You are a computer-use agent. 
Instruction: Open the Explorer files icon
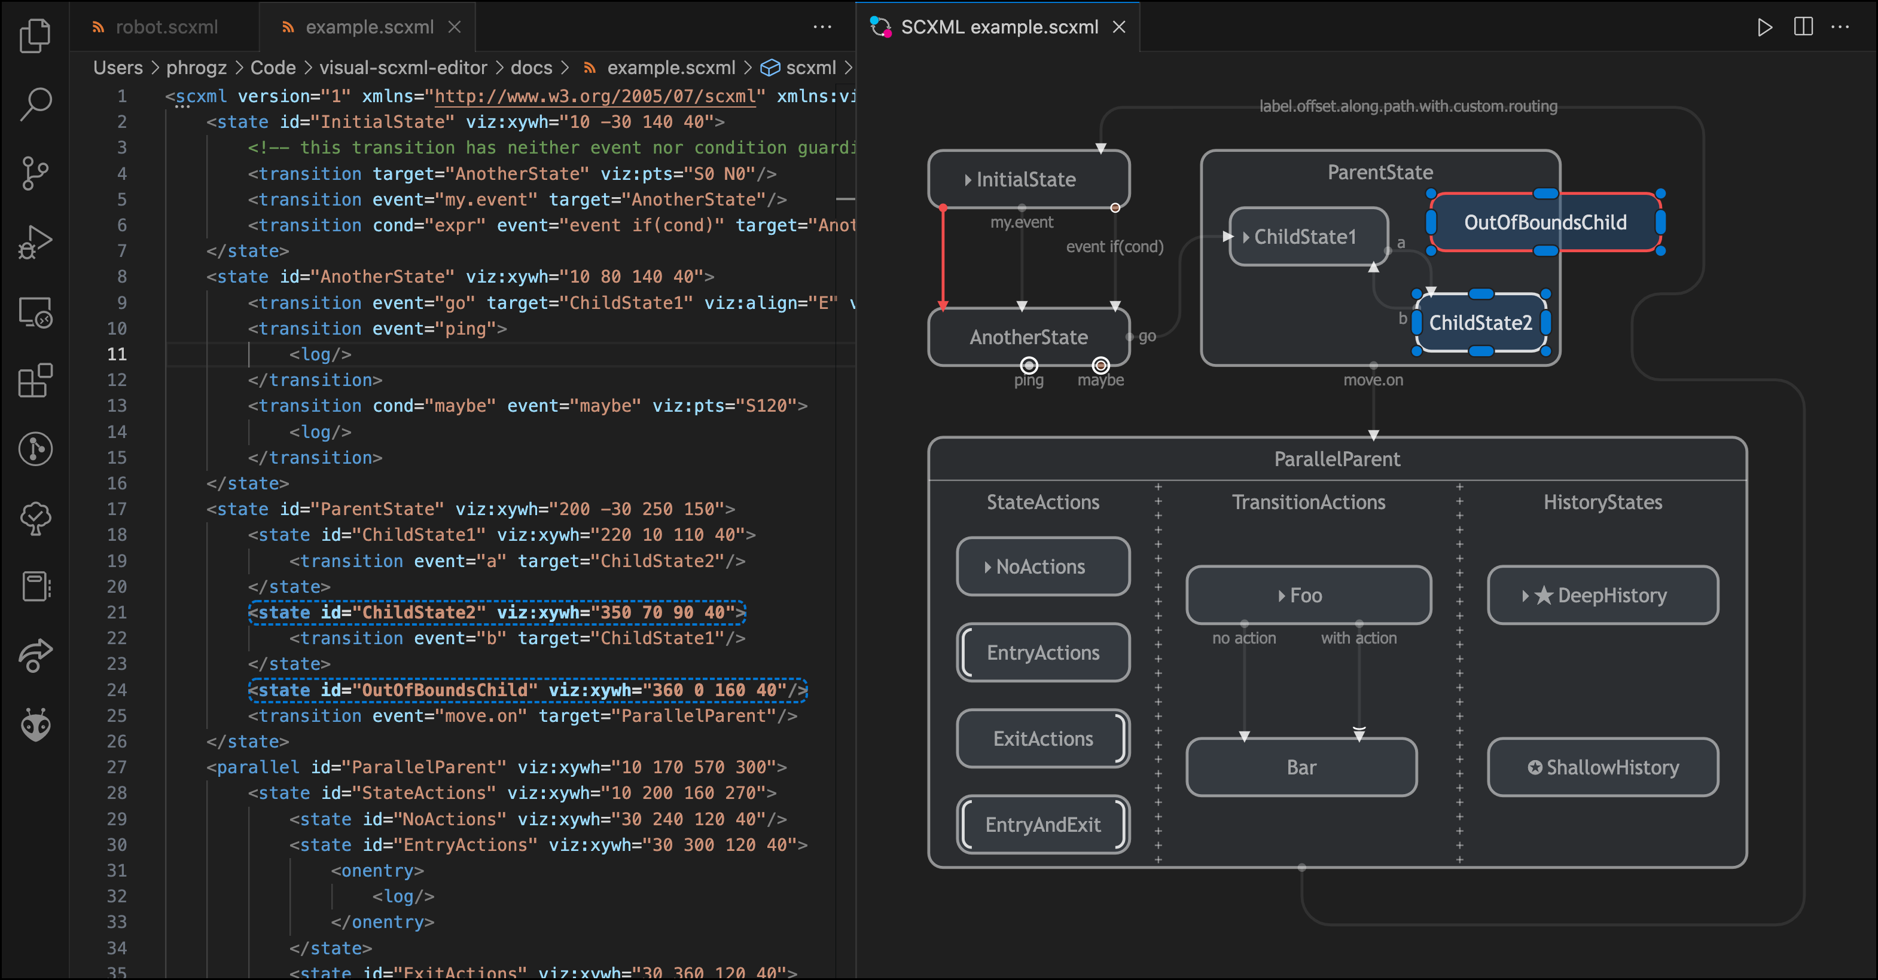click(35, 35)
